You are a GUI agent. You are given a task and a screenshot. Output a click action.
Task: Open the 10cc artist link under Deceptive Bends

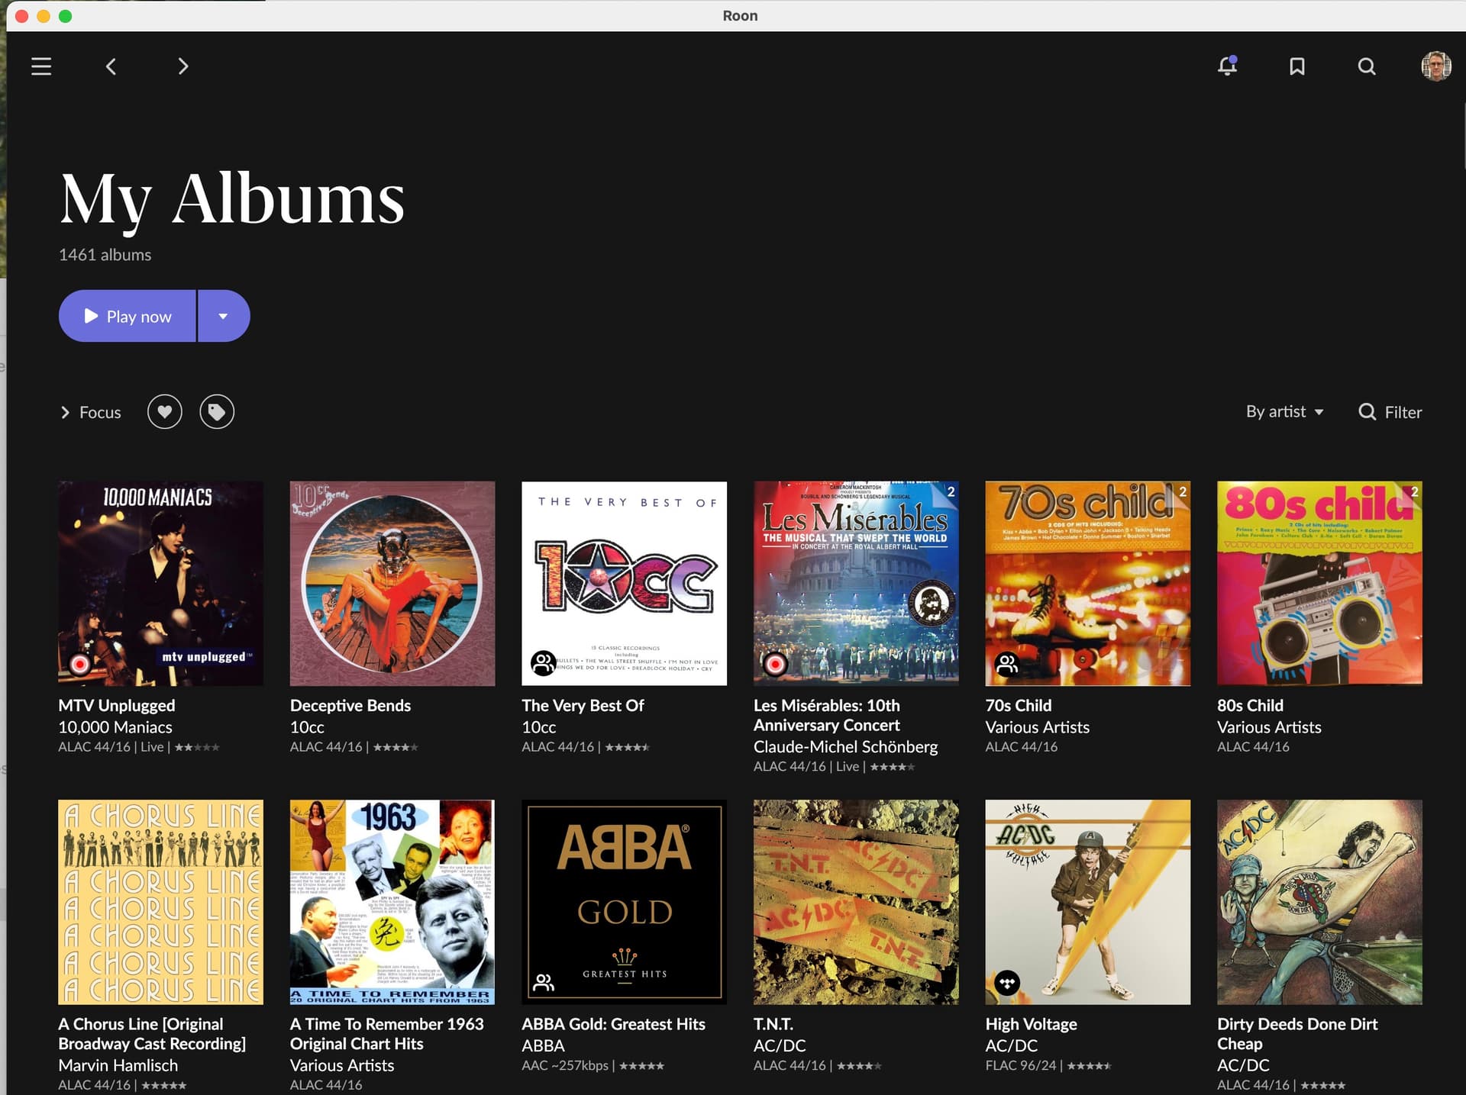pyautogui.click(x=307, y=727)
